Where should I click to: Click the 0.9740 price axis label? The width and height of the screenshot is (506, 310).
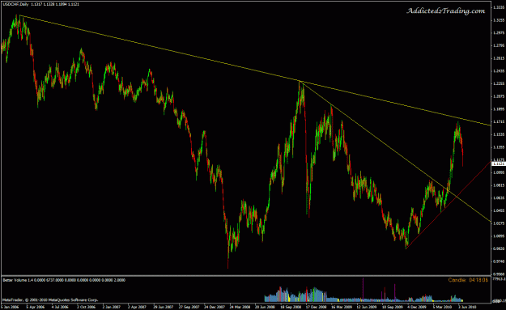click(x=499, y=261)
